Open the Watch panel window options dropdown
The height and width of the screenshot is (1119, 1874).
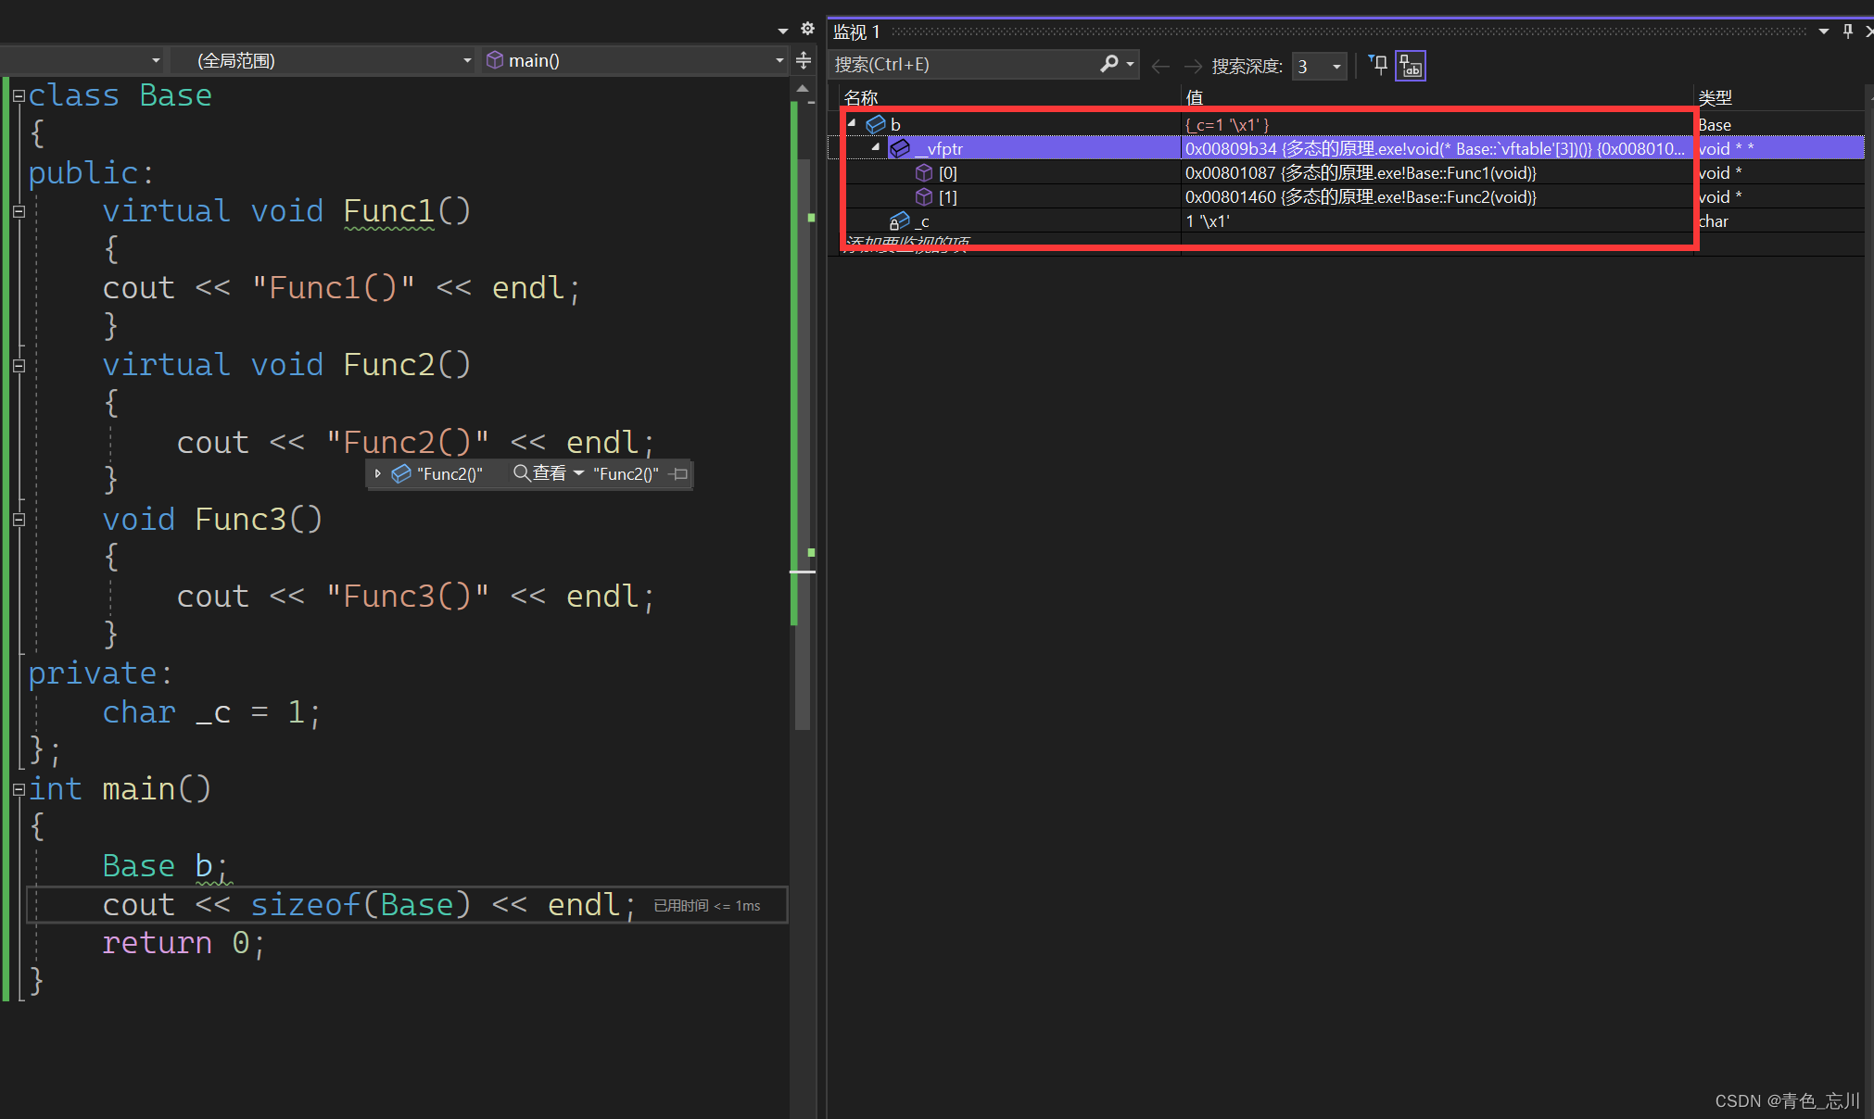1823,31
